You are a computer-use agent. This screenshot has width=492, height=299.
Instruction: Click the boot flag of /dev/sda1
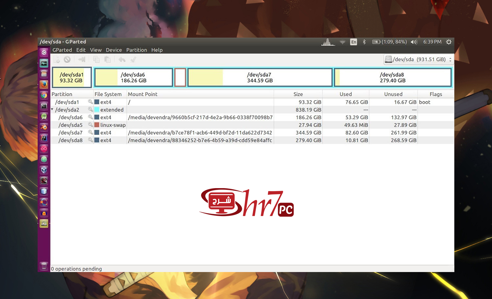click(425, 102)
